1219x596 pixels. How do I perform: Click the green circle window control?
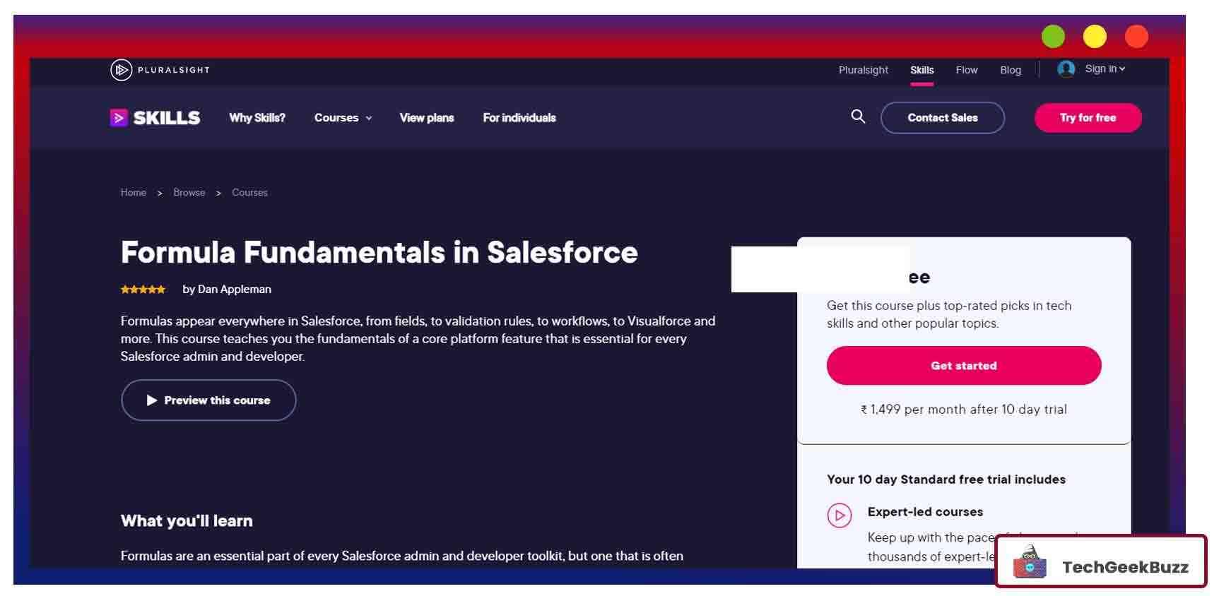coord(1054,36)
